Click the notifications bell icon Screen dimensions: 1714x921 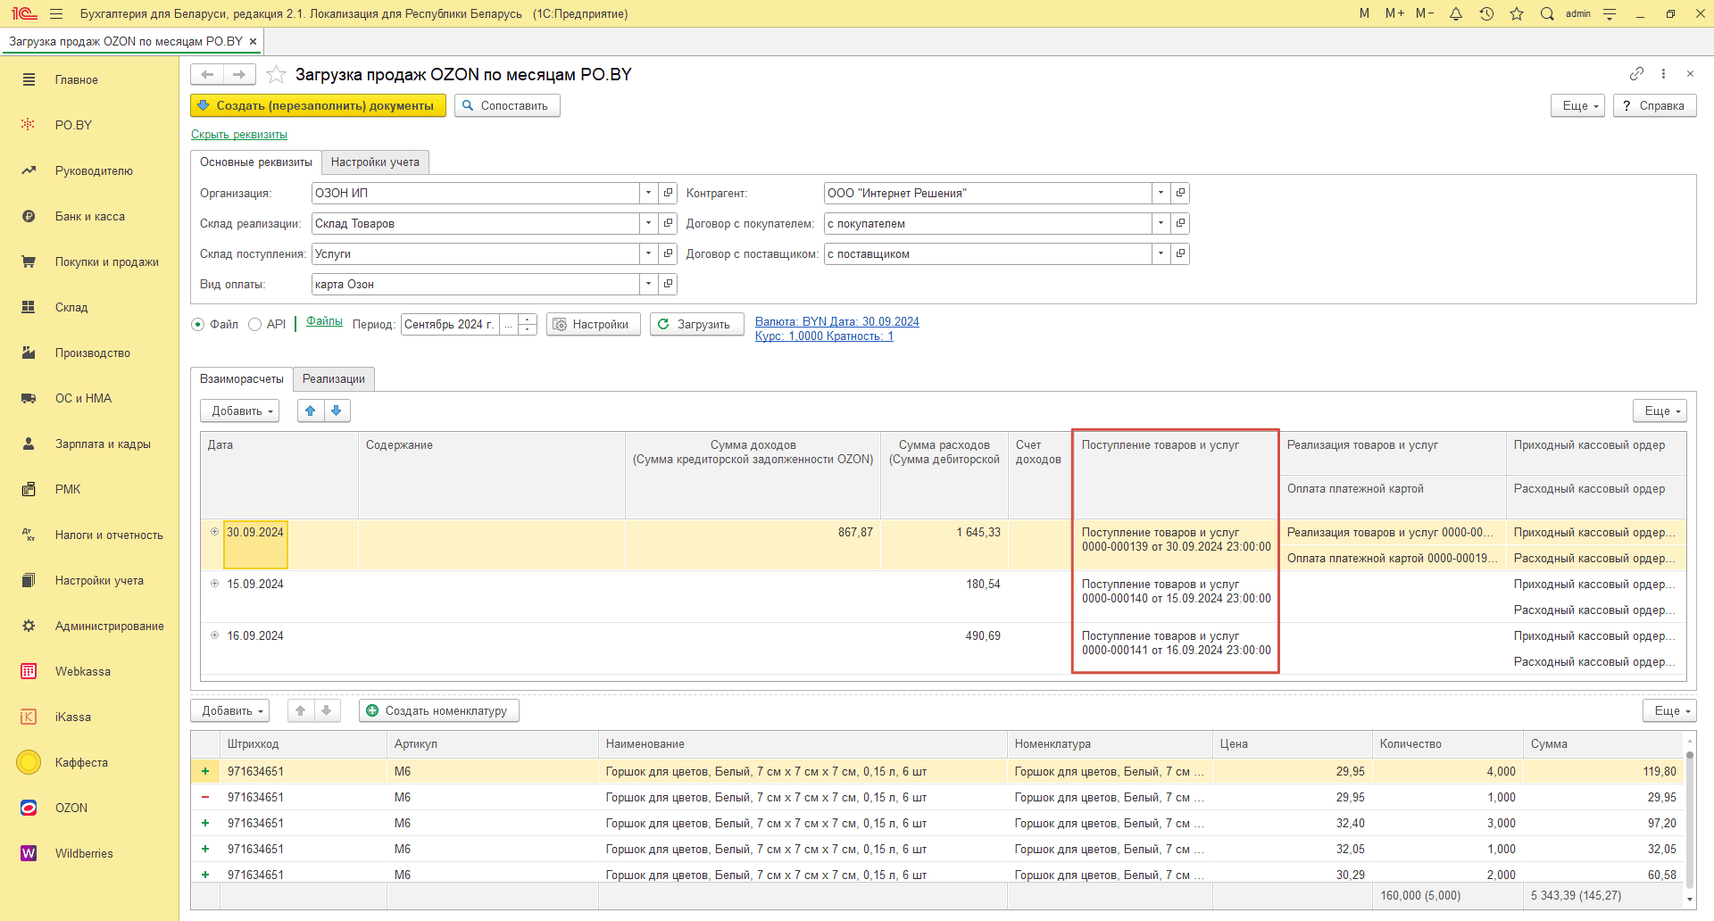(x=1456, y=13)
